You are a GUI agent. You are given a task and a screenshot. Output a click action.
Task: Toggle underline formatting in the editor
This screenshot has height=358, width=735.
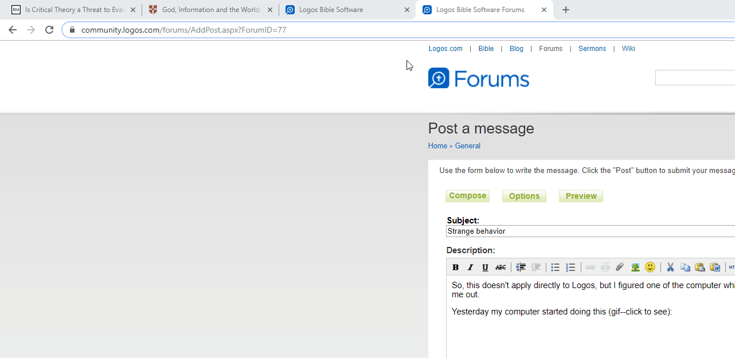click(x=485, y=267)
